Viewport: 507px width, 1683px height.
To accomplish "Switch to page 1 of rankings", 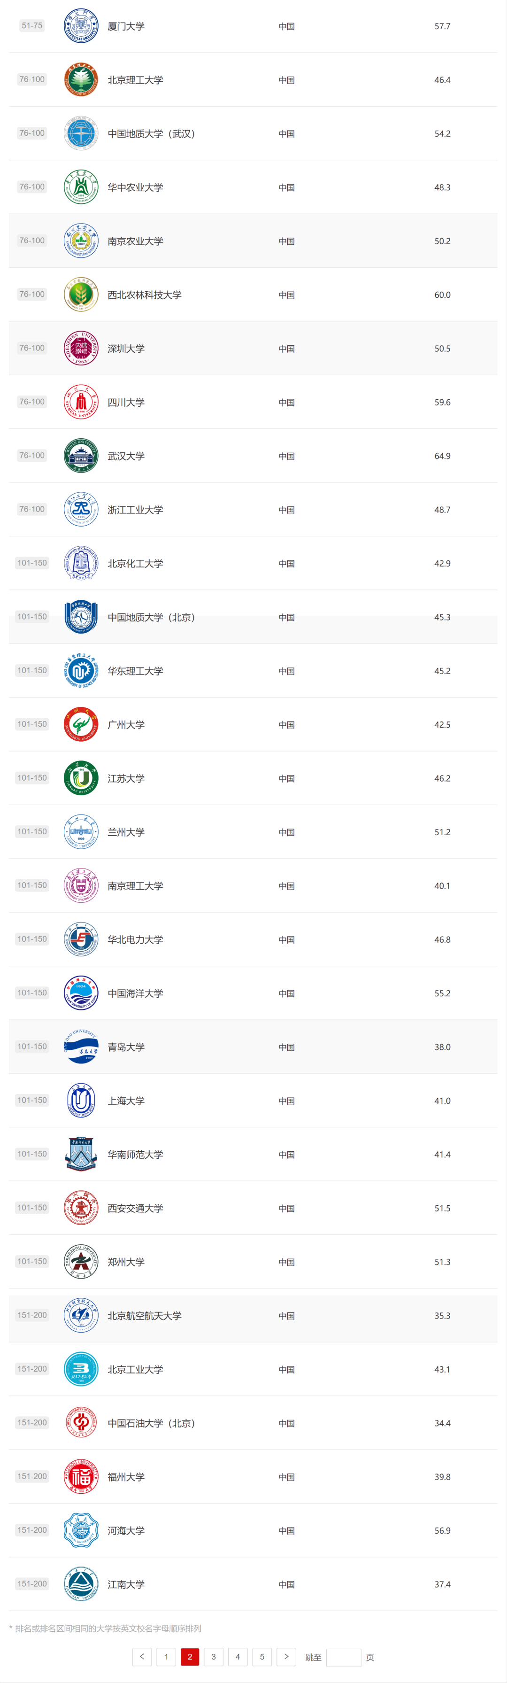I will pos(166,1656).
